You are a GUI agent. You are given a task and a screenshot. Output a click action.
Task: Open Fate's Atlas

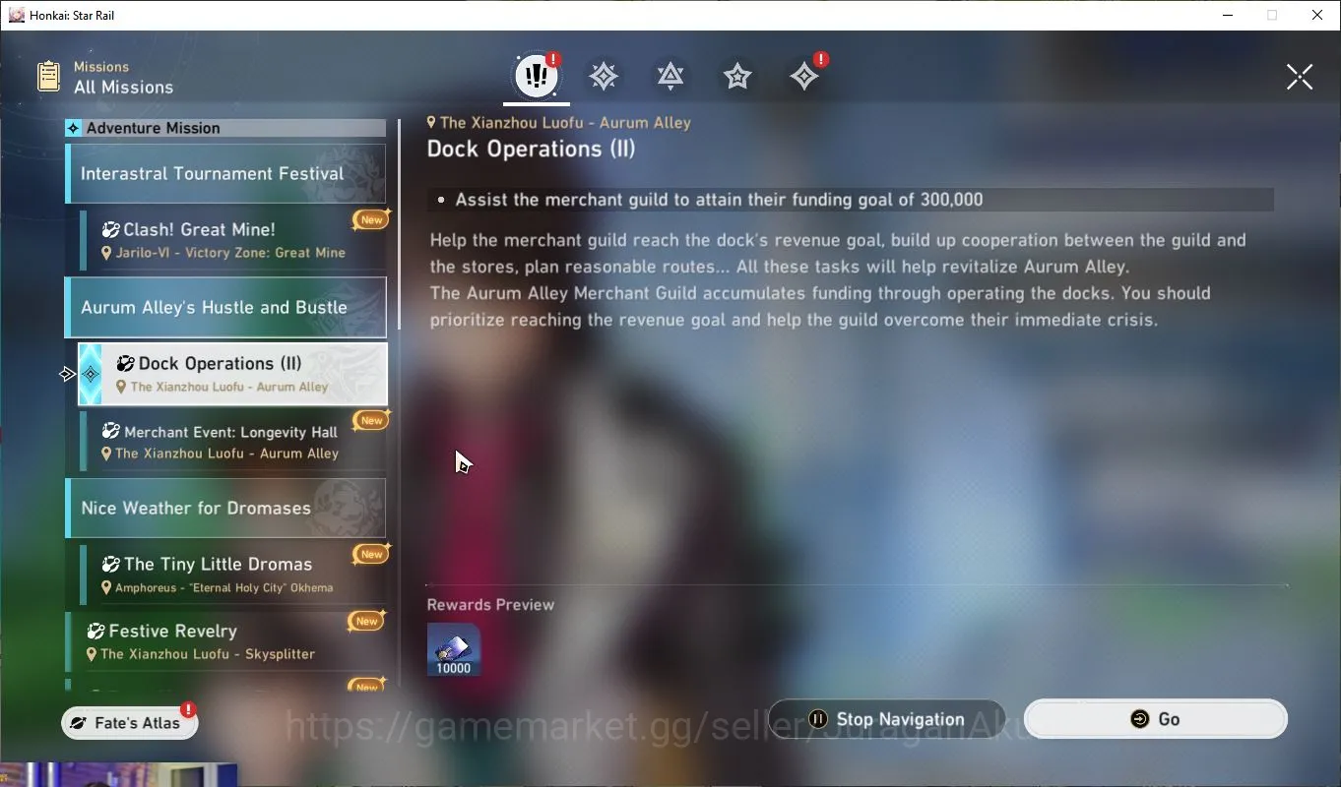click(x=130, y=723)
